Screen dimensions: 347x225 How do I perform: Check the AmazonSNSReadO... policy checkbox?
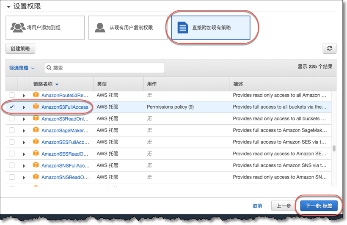tap(12, 177)
